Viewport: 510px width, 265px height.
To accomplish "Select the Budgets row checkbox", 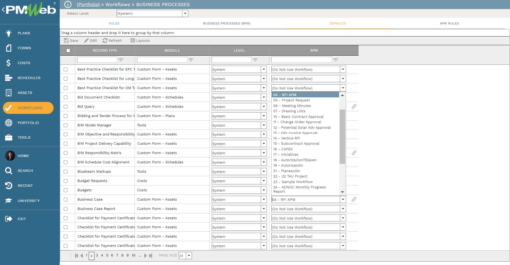I will (x=66, y=190).
